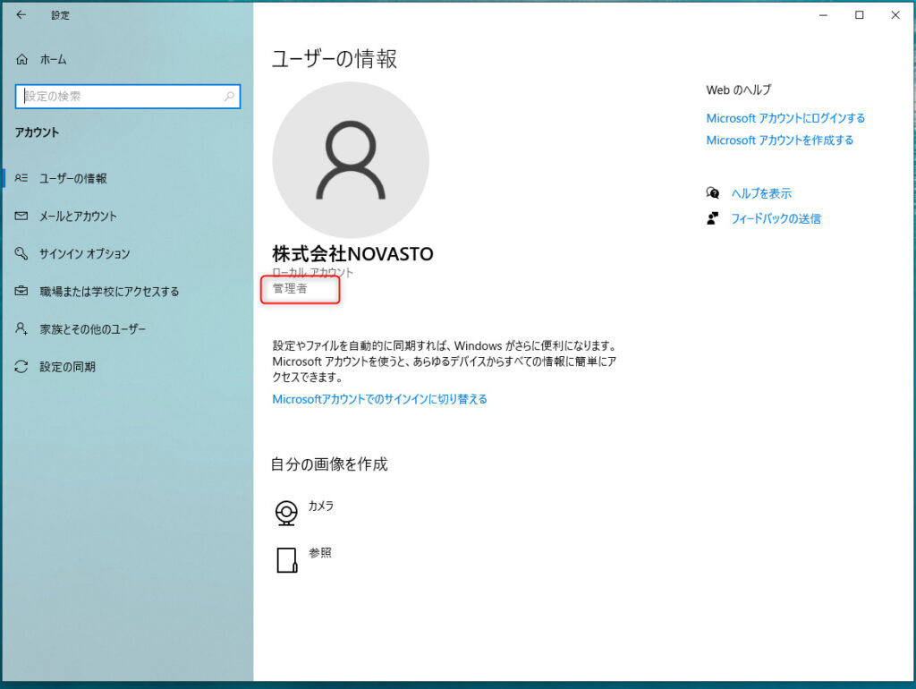The height and width of the screenshot is (689, 916).
Task: Maximize the 設定 window
Action: point(860,15)
